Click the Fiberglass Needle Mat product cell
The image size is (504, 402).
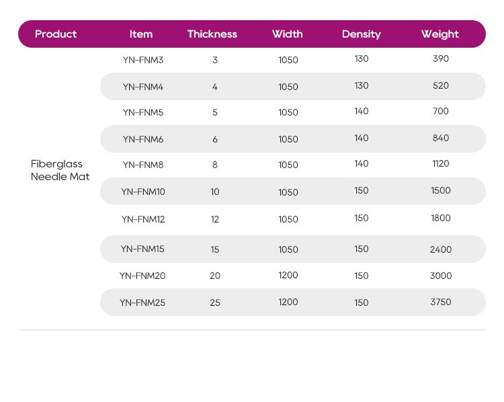point(60,171)
